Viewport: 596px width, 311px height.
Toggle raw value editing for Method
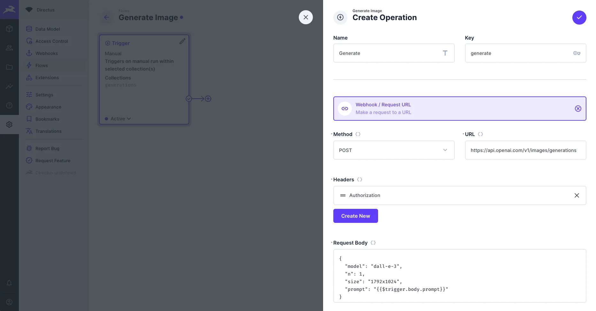[358, 134]
